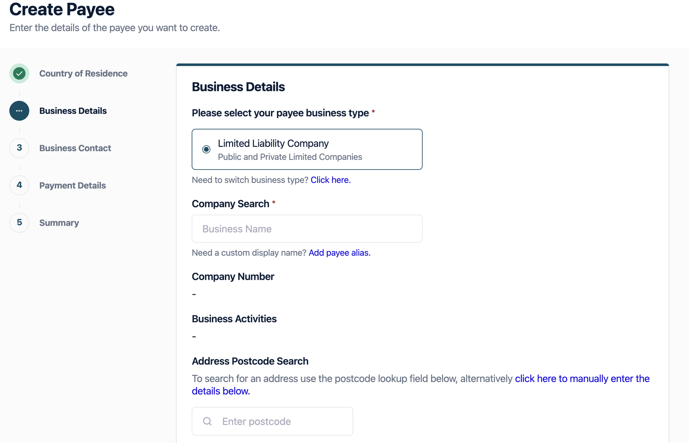Select Limited Liability Company radio button
The image size is (689, 443).
(206, 149)
